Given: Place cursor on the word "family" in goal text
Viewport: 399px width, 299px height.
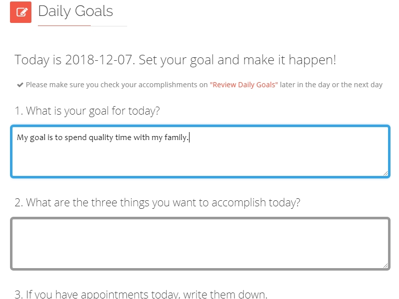Looking at the screenshot, I should [x=176, y=138].
